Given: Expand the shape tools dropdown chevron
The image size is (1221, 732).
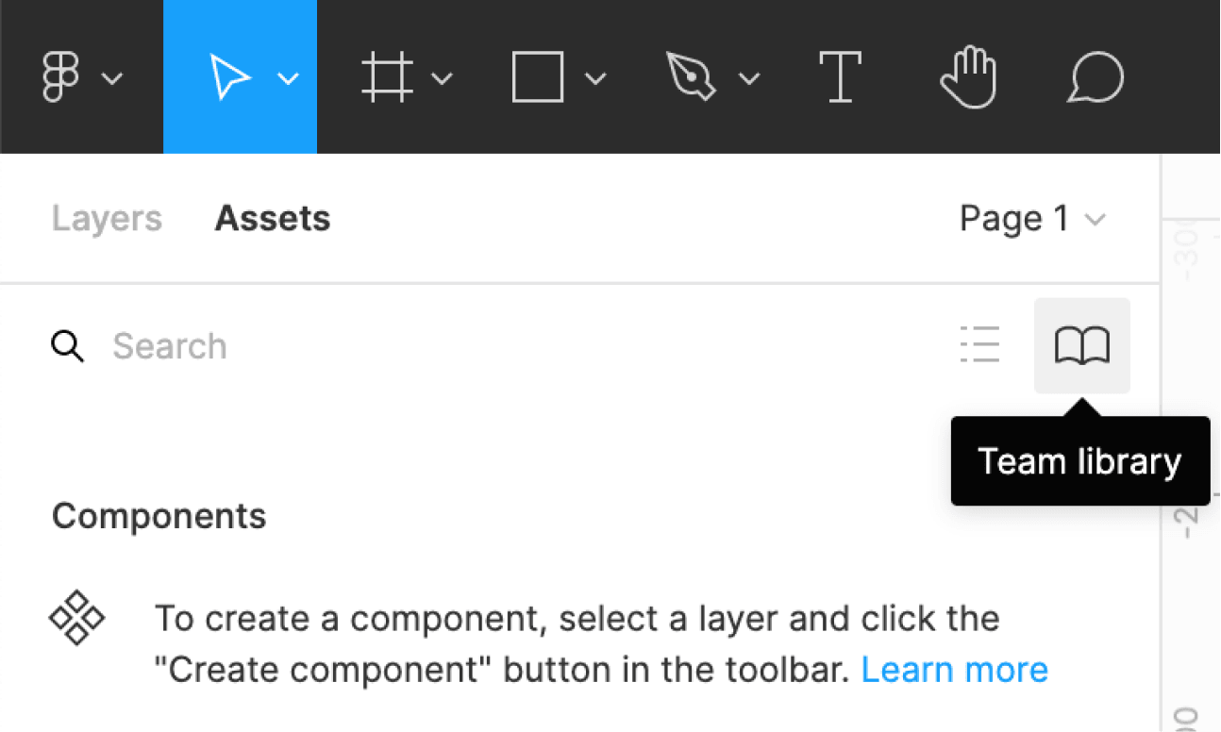Looking at the screenshot, I should click(x=595, y=78).
